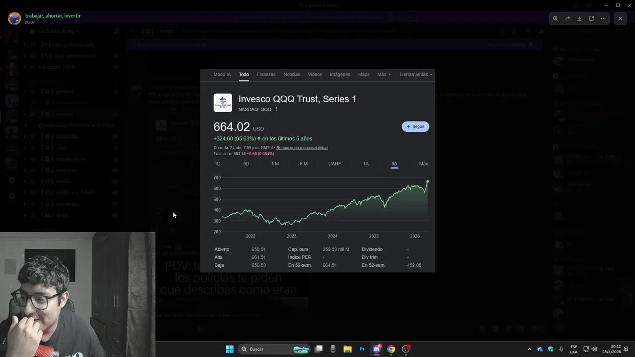Click the Windows Security tray icon
635x357 pixels.
551,349
